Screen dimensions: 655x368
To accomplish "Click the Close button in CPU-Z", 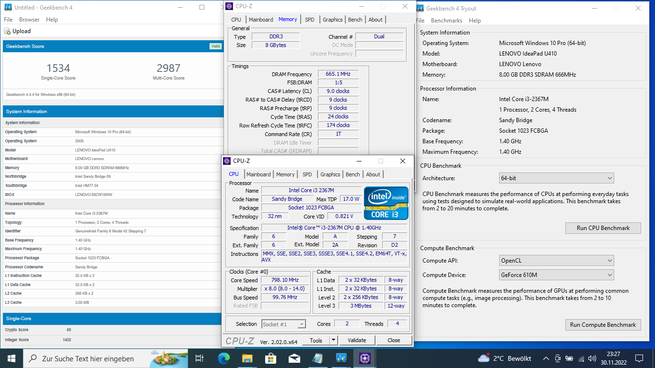I will click(394, 340).
